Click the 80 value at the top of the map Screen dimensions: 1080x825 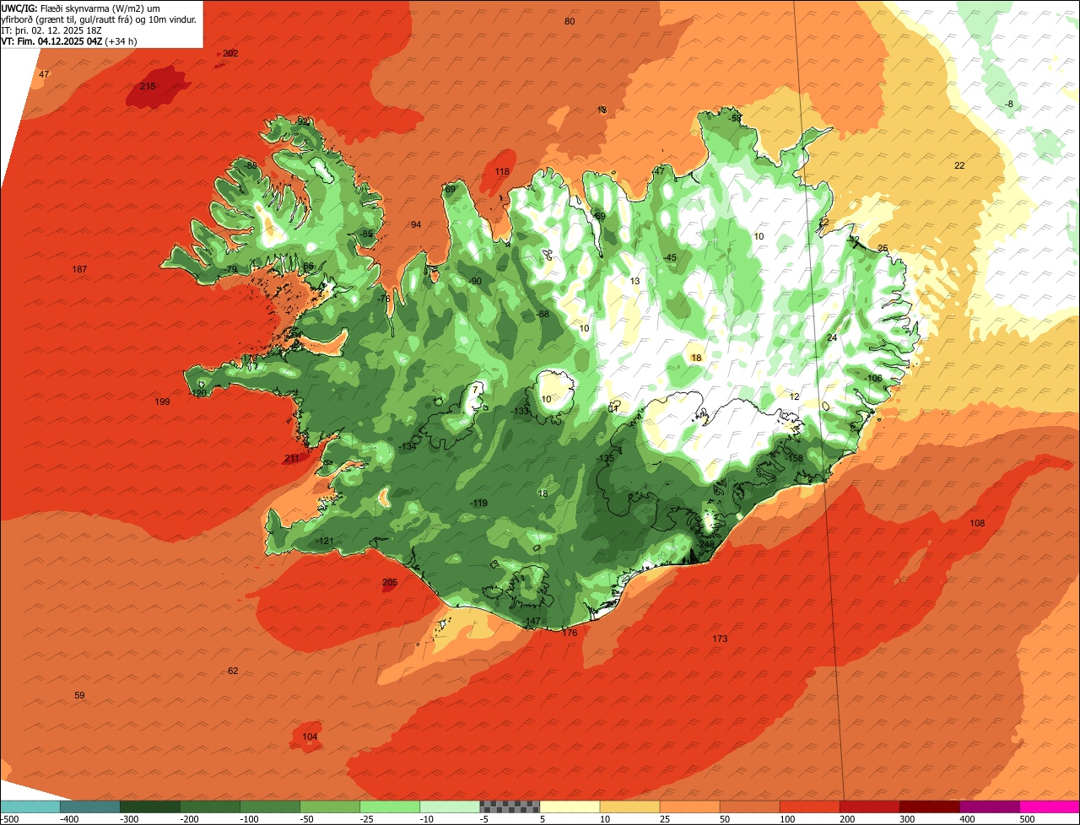tap(570, 21)
